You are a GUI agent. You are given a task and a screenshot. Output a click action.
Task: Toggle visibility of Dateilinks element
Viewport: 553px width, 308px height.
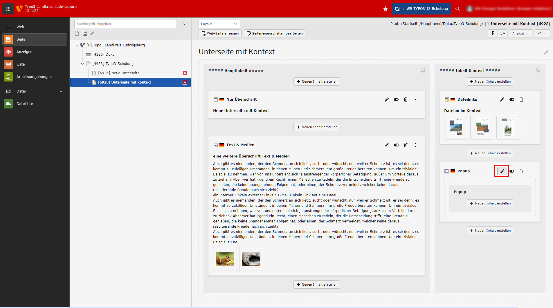pos(511,99)
